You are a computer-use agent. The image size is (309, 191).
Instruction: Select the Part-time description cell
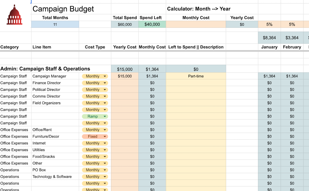pos(196,76)
